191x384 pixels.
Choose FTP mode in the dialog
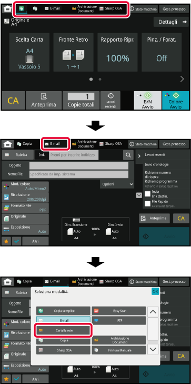(x=118, y=320)
